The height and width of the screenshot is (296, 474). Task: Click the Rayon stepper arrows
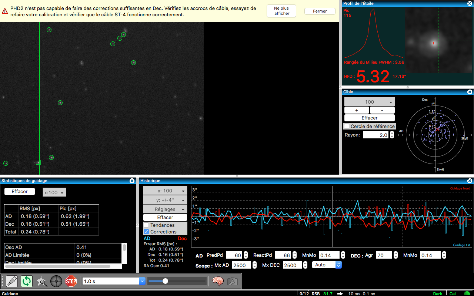(x=391, y=135)
